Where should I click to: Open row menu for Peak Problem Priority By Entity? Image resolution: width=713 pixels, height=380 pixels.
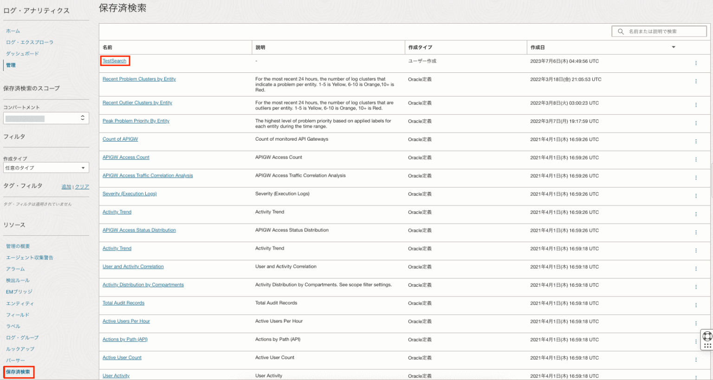(x=695, y=123)
